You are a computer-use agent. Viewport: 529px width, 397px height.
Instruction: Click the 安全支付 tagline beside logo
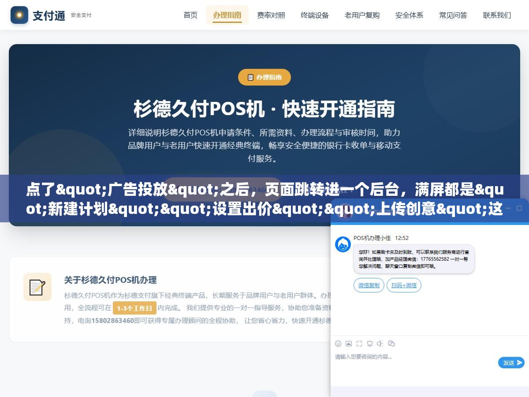click(x=81, y=15)
